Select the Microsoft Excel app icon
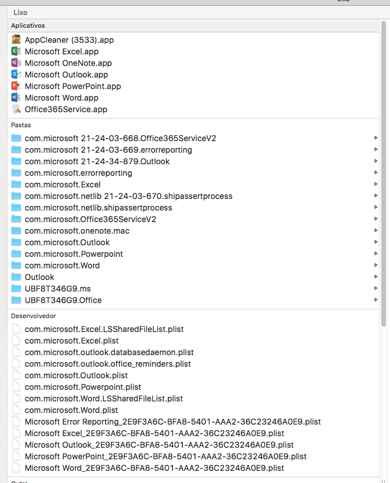390x483 pixels. (16, 51)
